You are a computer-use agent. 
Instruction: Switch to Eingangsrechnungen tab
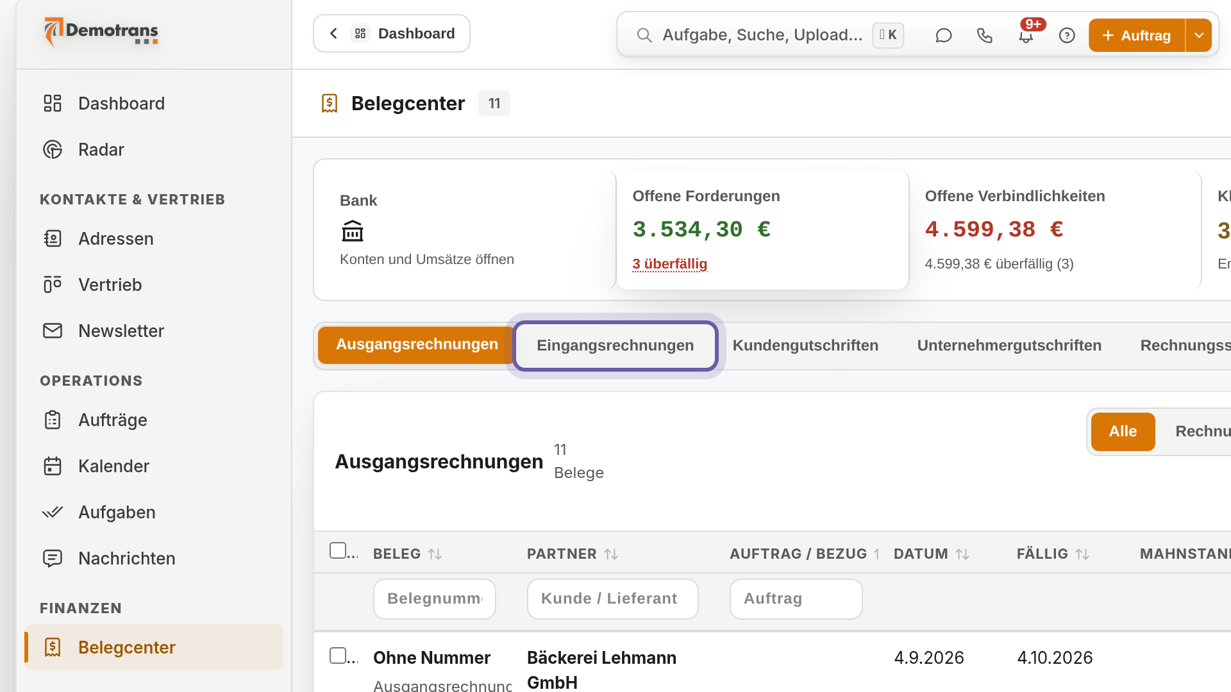click(x=615, y=345)
